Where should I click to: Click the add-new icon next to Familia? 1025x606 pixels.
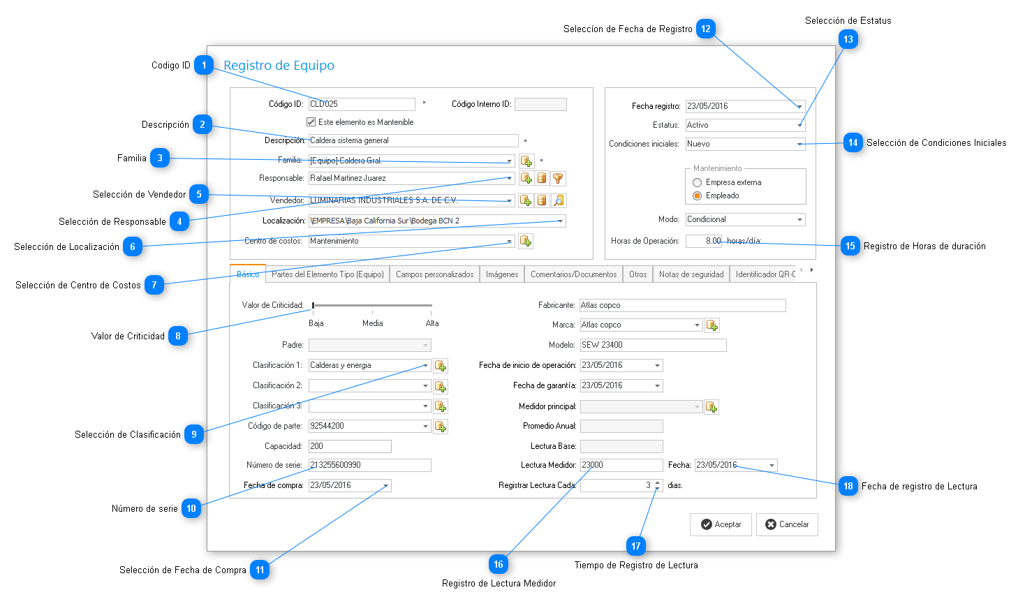click(x=526, y=161)
